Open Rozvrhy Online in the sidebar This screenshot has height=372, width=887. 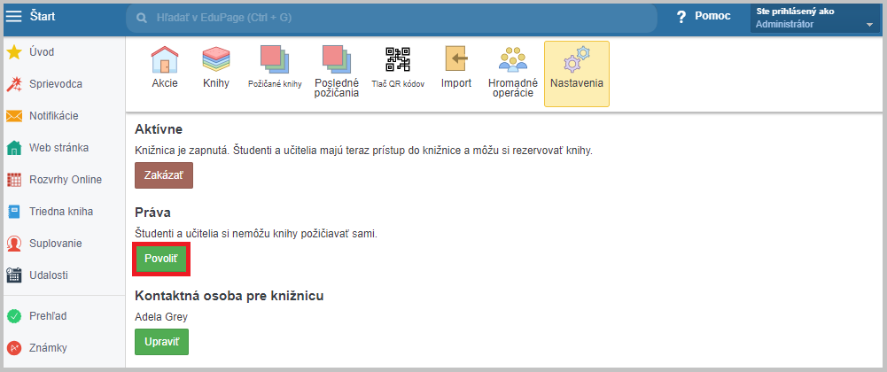(66, 180)
